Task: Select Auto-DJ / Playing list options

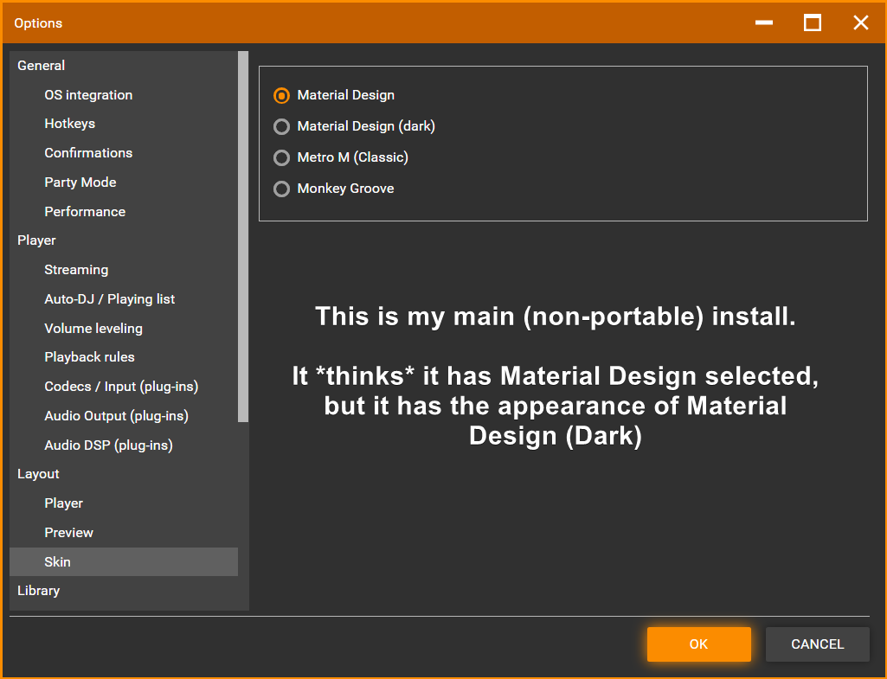Action: (109, 299)
